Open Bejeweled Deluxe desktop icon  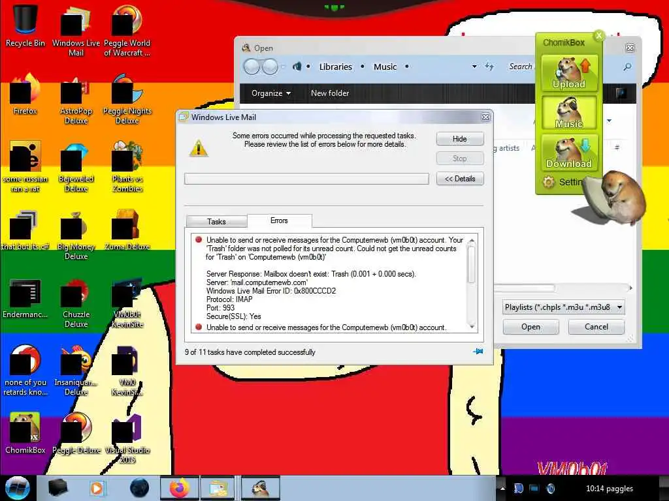pyautogui.click(x=76, y=167)
